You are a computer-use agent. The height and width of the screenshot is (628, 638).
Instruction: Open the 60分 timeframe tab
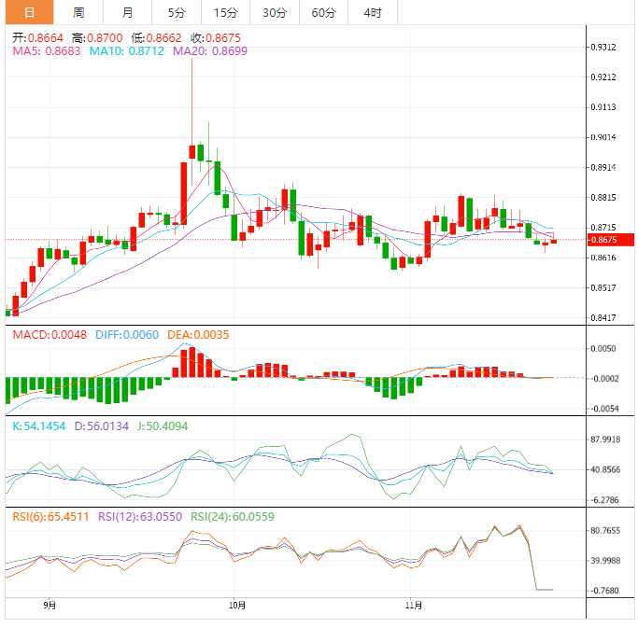coord(324,12)
